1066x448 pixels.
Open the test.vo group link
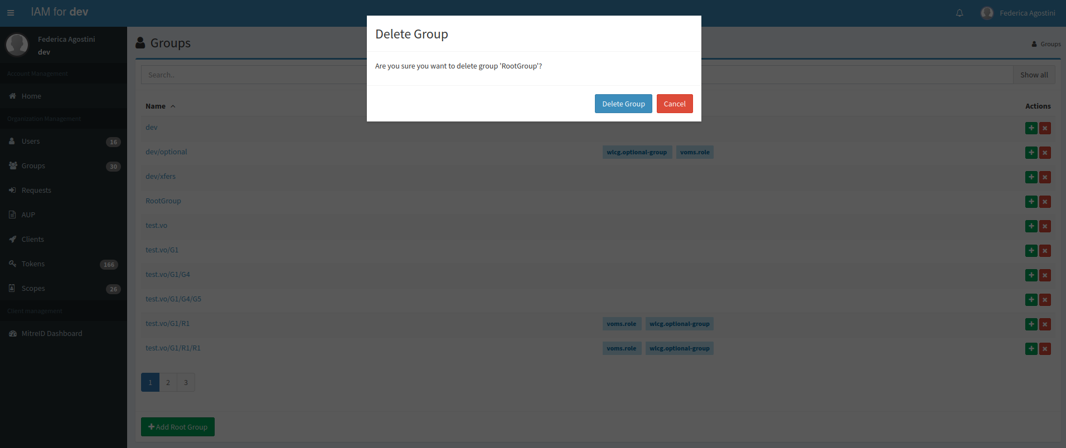point(156,226)
